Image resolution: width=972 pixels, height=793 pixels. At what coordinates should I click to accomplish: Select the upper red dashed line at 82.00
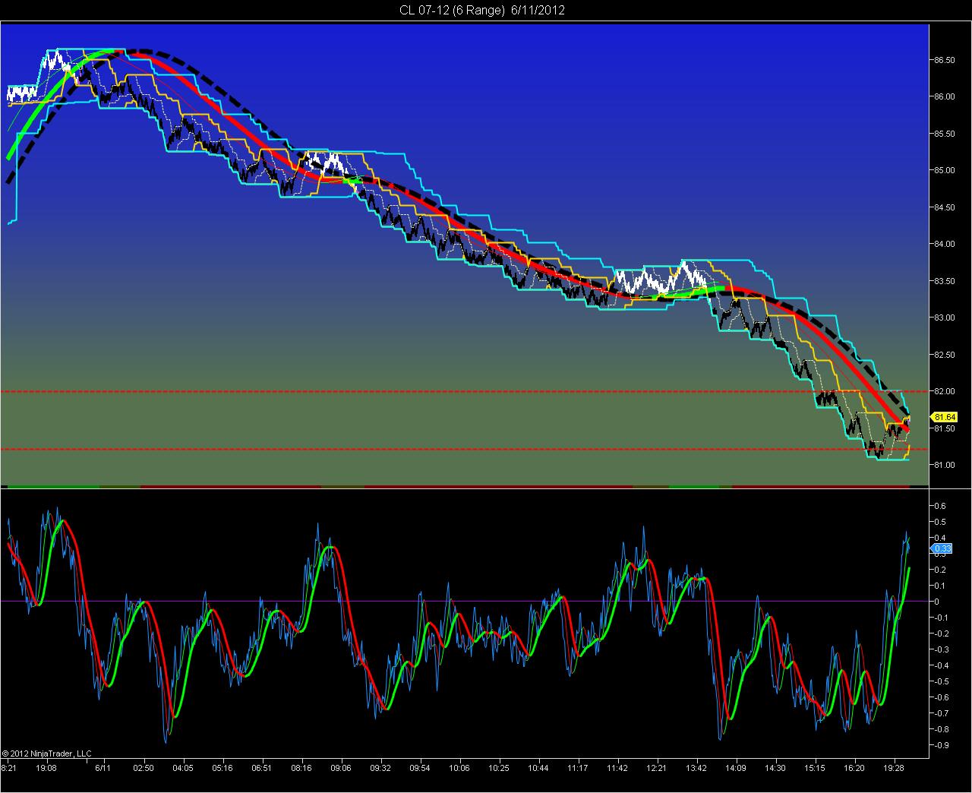tap(465, 391)
